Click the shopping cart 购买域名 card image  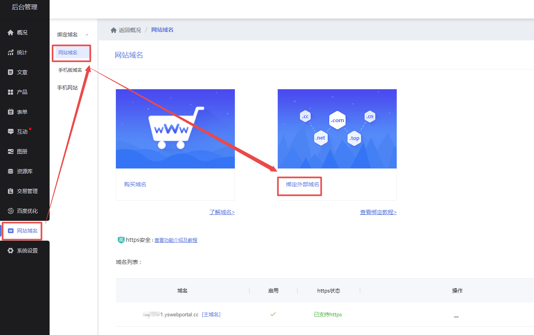(175, 128)
